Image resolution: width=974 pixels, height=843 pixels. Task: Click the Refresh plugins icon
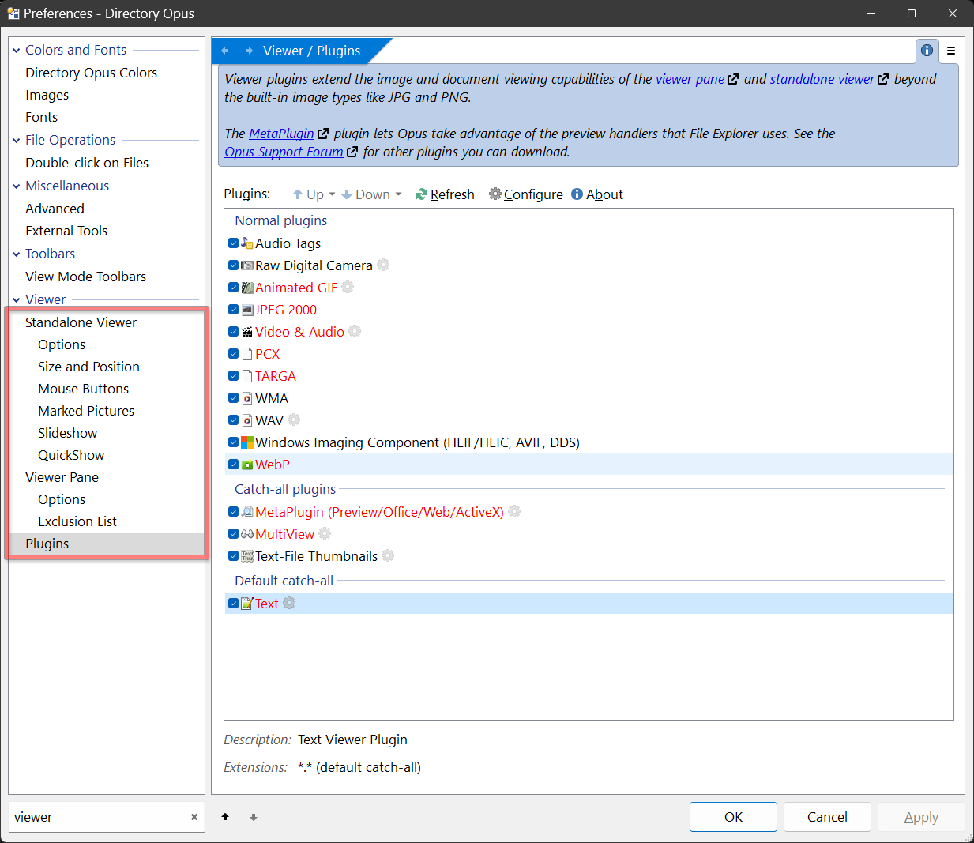(422, 194)
